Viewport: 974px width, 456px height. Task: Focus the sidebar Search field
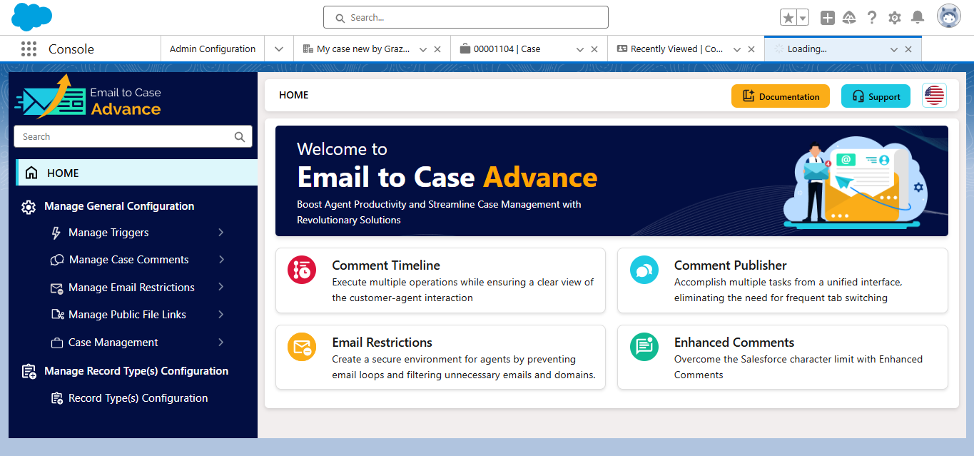click(x=133, y=136)
